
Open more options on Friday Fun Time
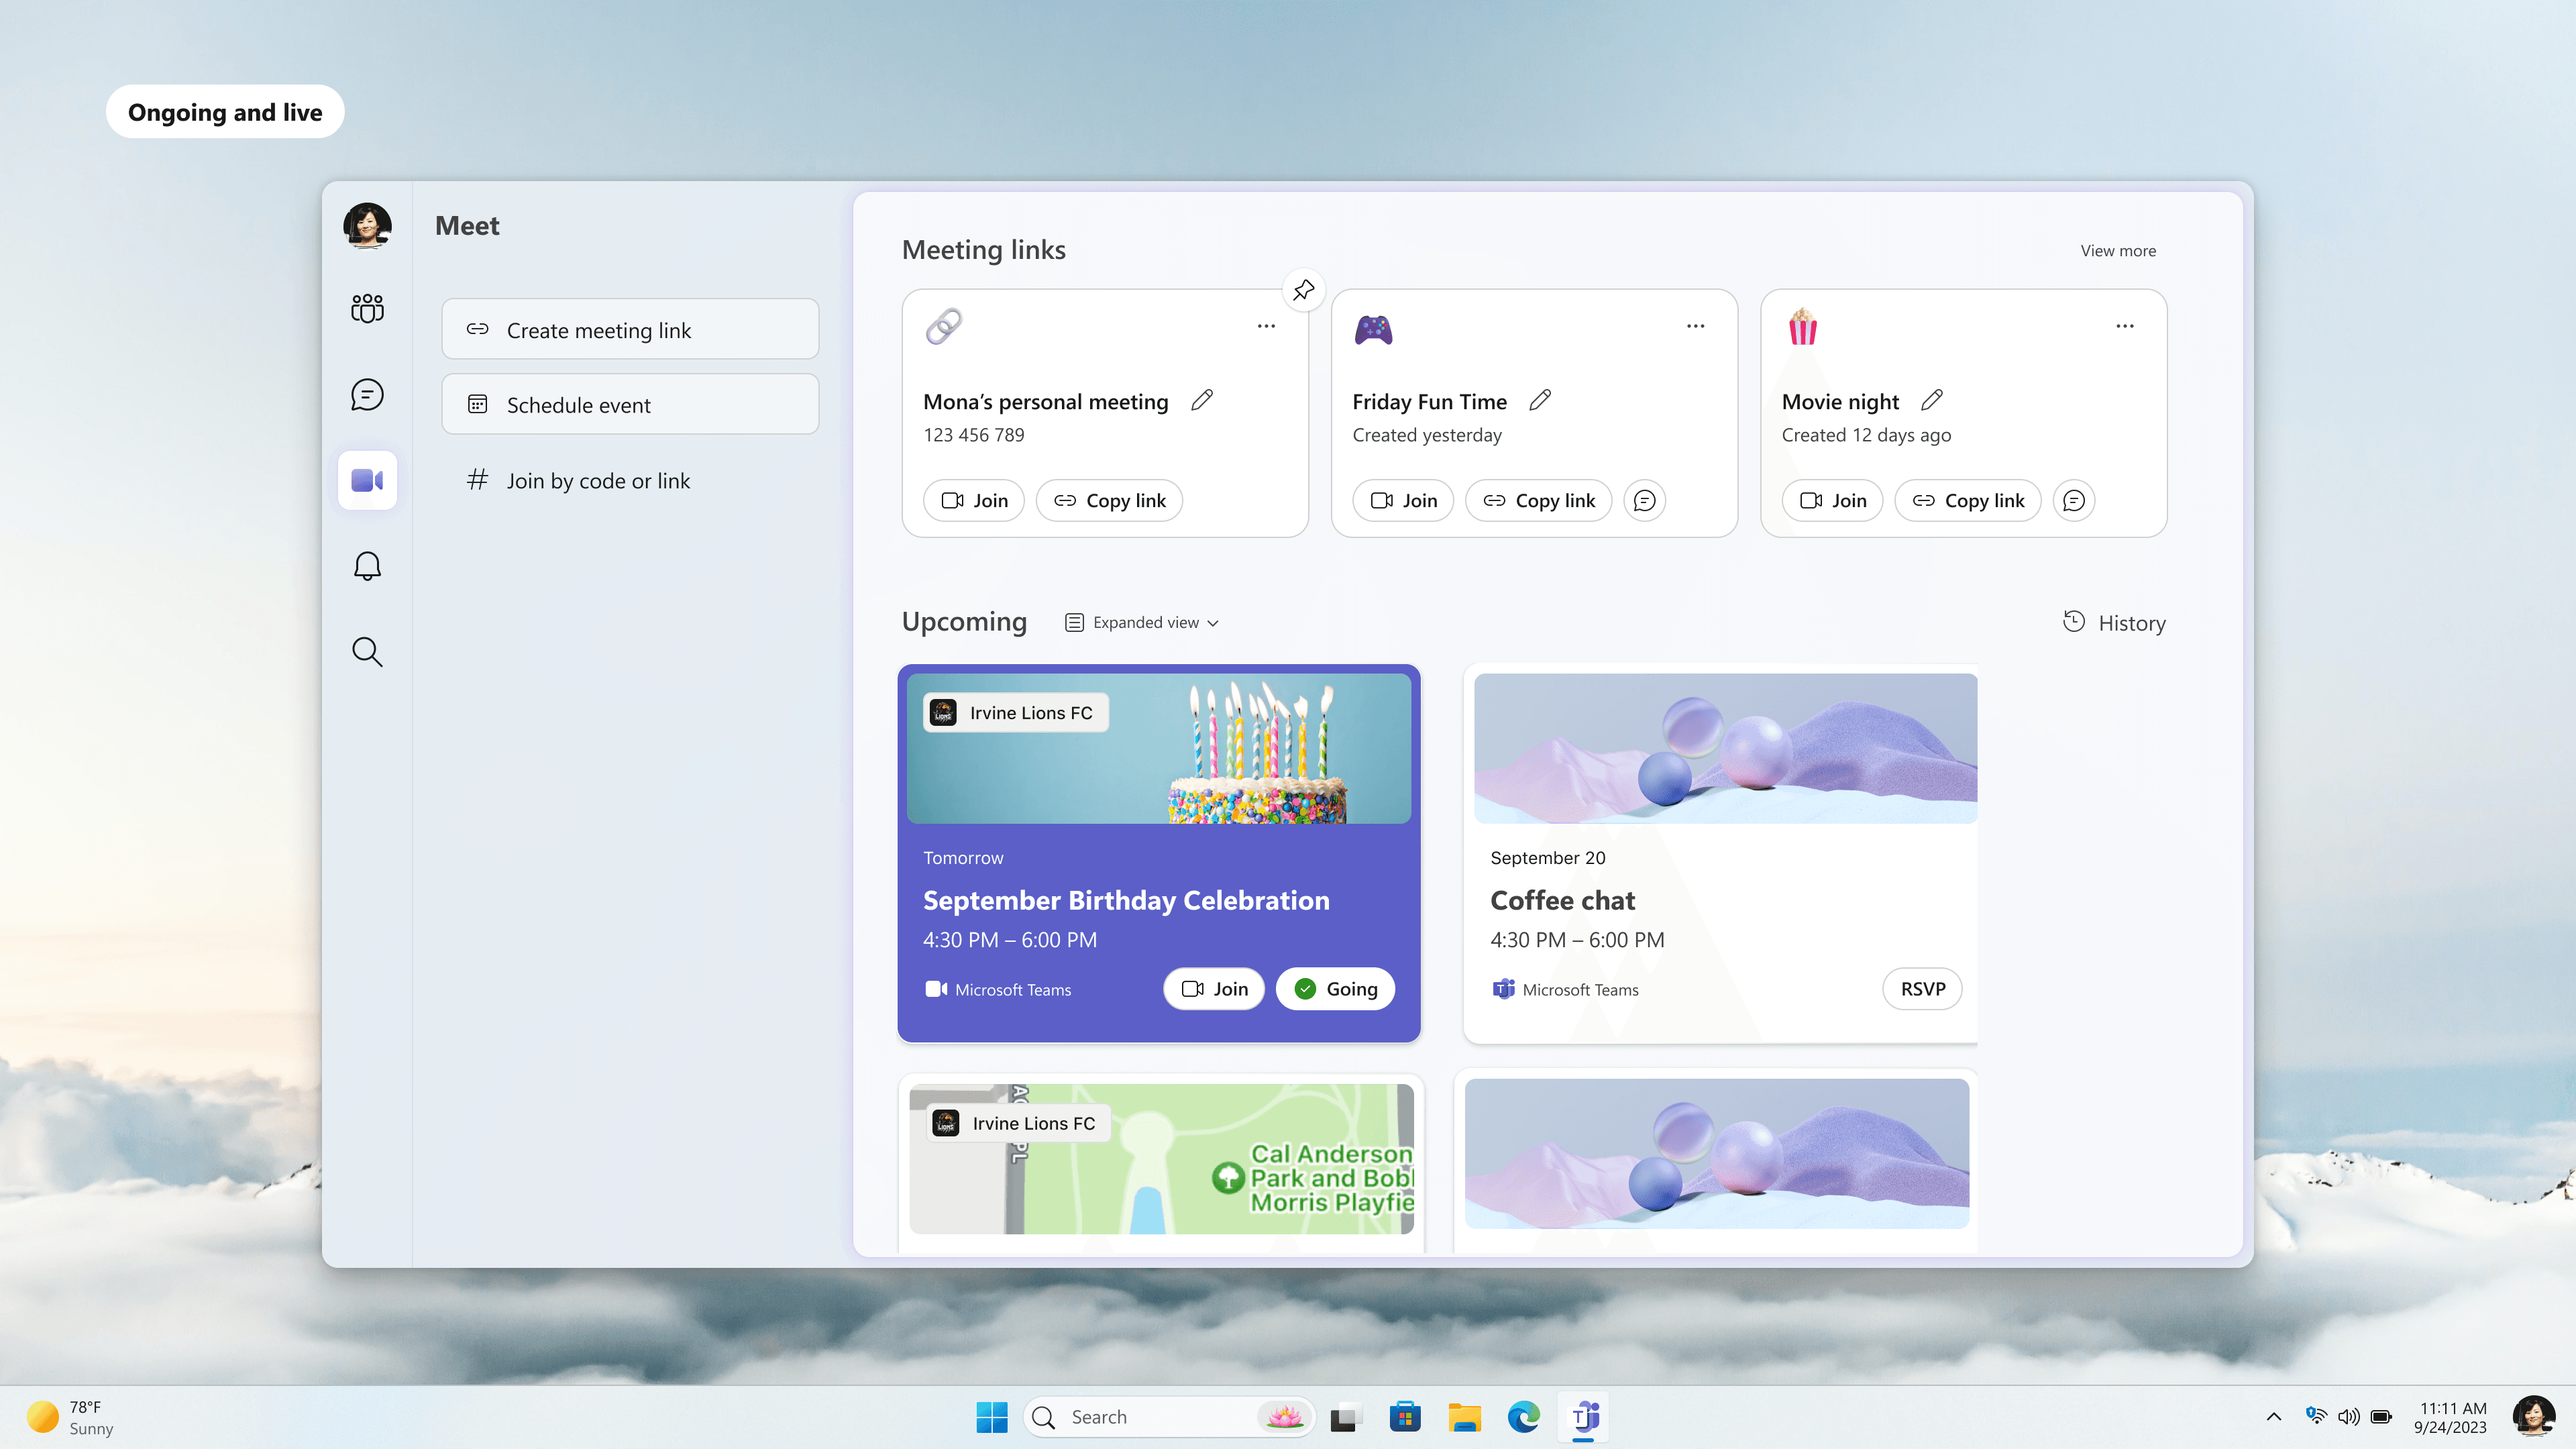pyautogui.click(x=1695, y=326)
